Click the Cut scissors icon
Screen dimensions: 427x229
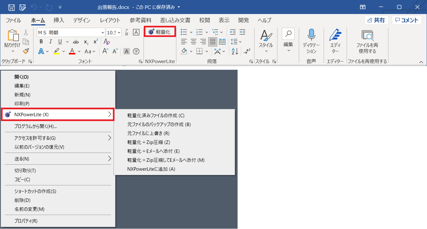point(26,32)
